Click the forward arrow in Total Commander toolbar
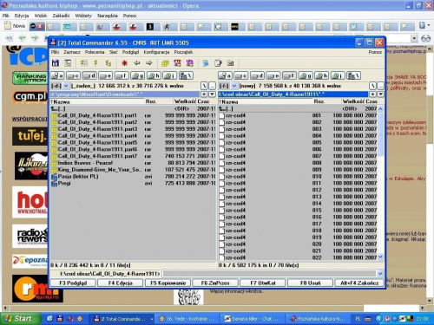The image size is (434, 325). (x=148, y=63)
